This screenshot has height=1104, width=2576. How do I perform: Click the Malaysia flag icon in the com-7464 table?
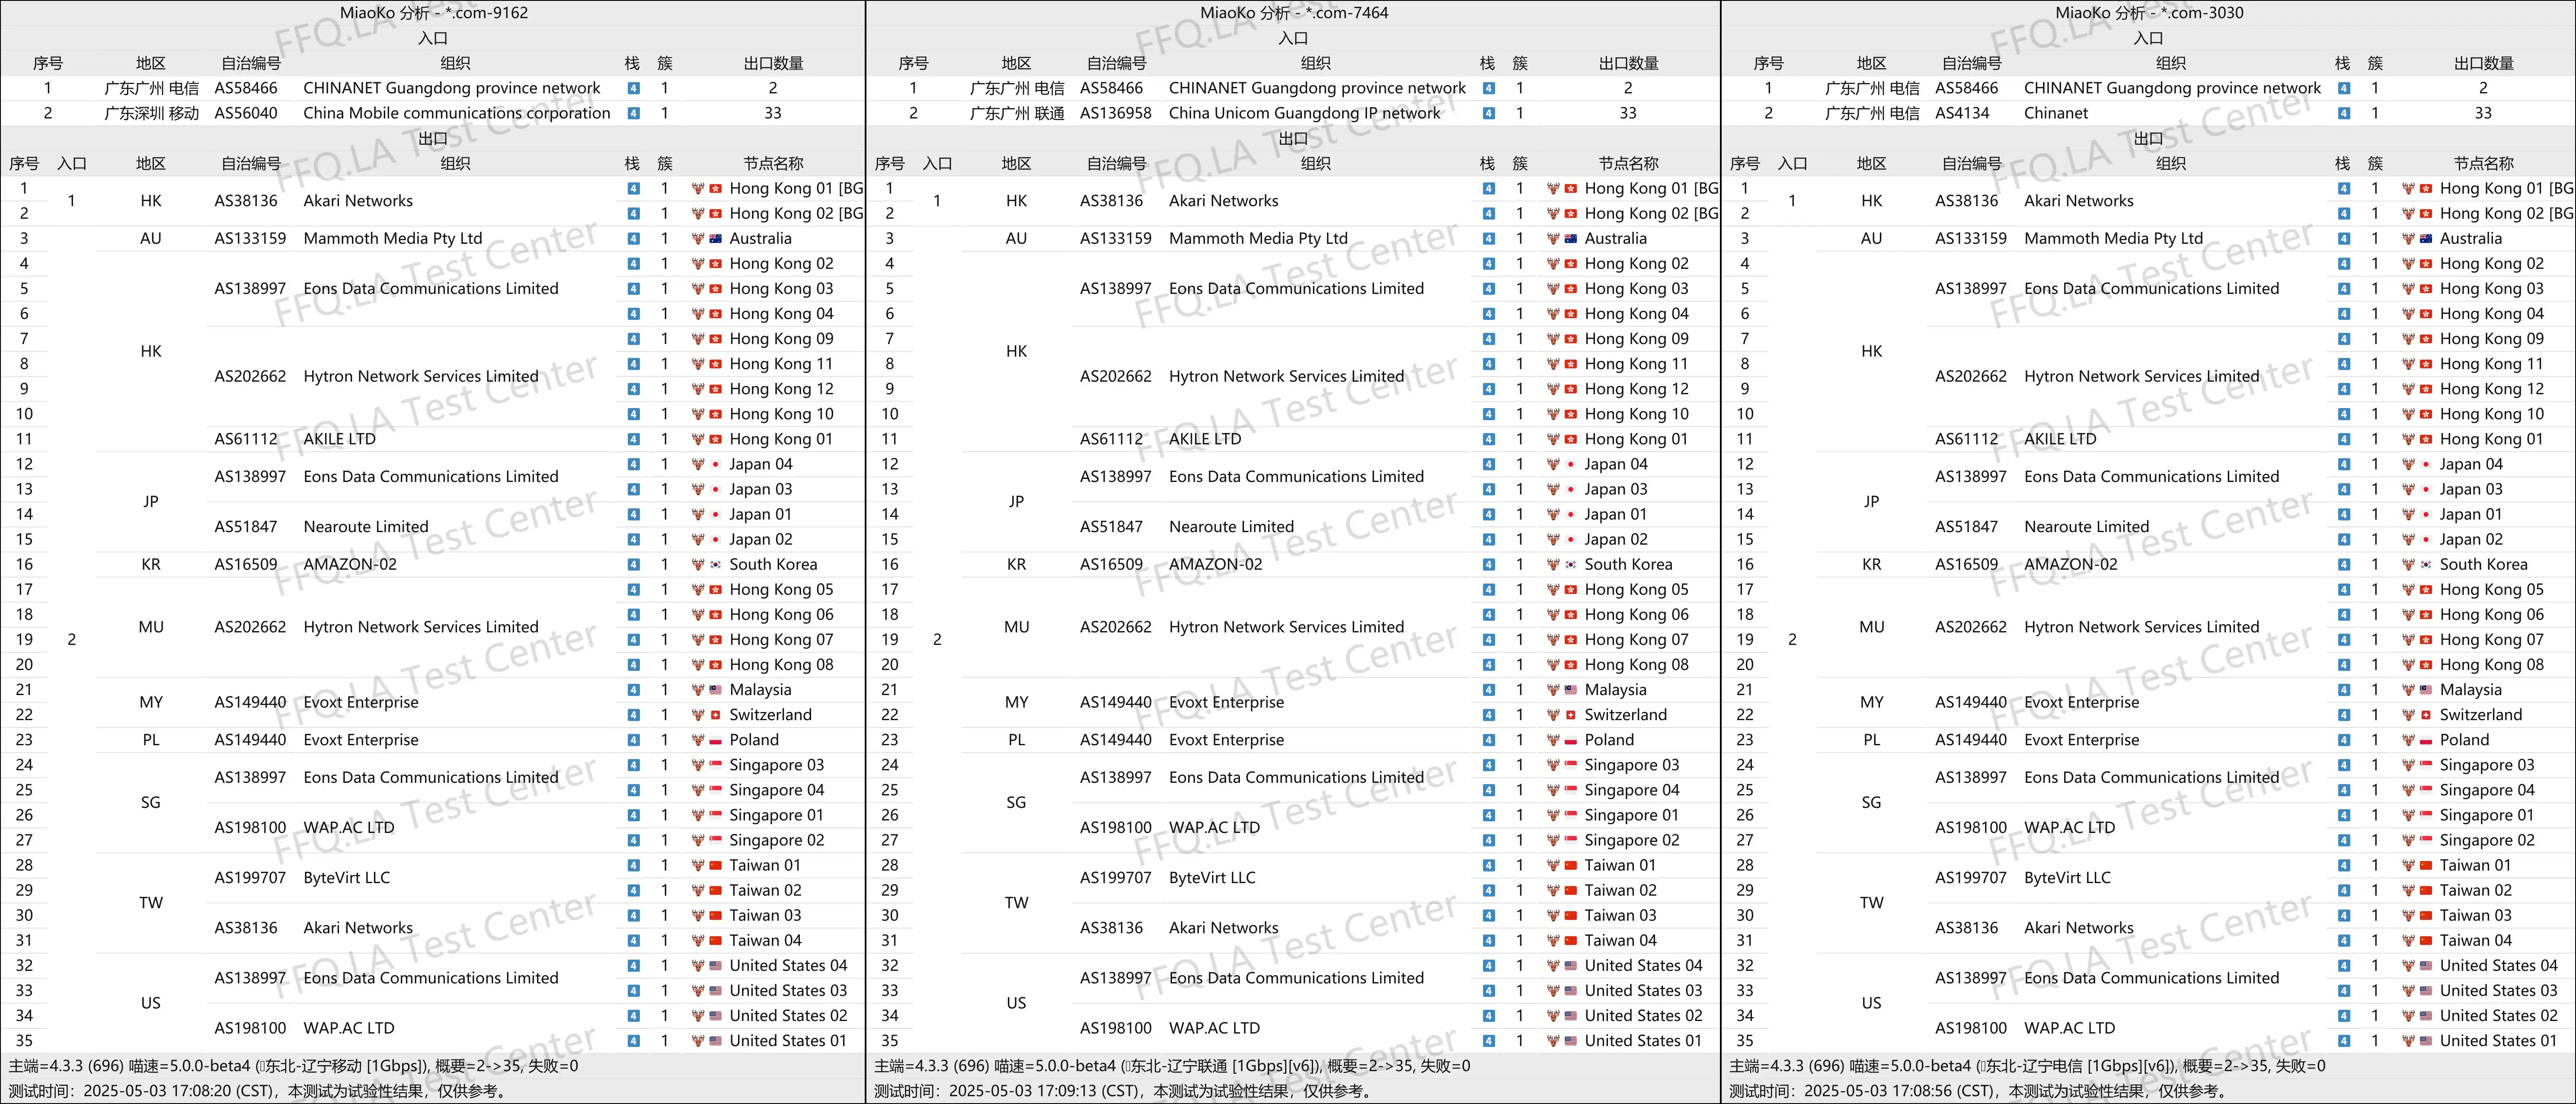(x=1571, y=690)
